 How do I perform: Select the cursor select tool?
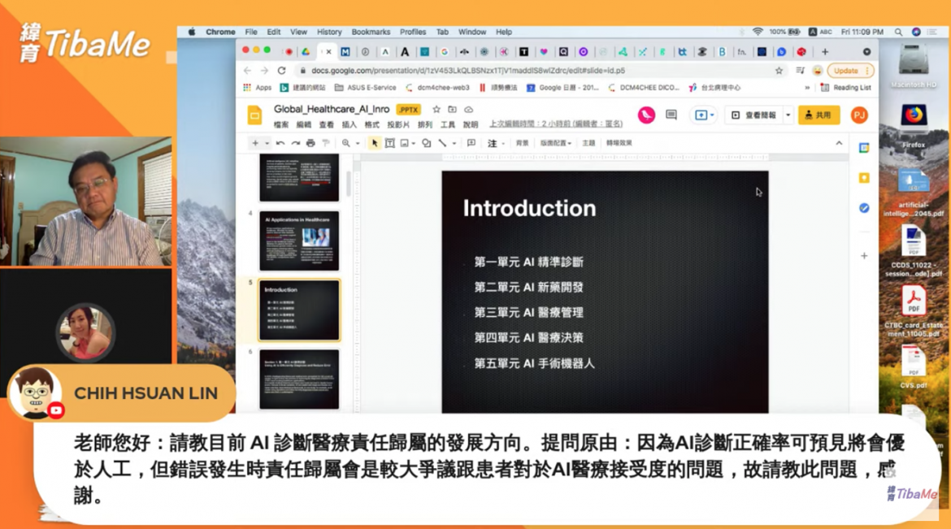[374, 143]
